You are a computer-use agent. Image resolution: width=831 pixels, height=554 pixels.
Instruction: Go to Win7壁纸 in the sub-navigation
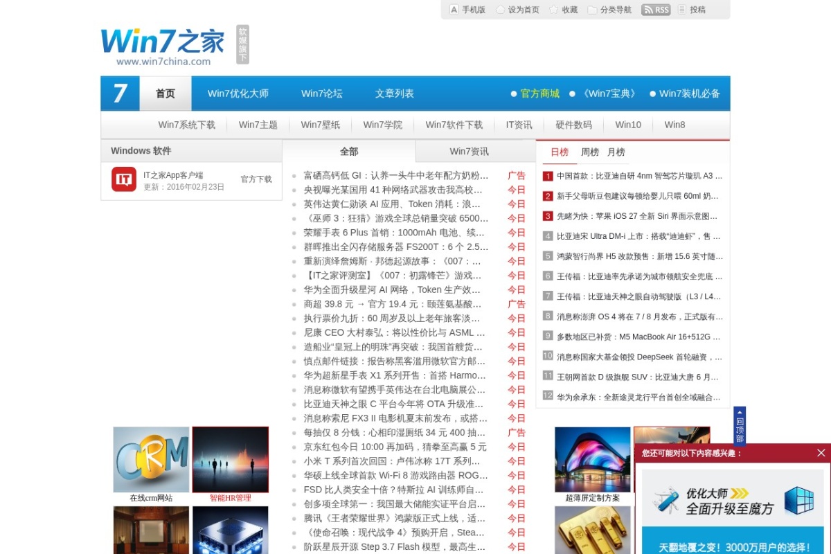pos(321,125)
